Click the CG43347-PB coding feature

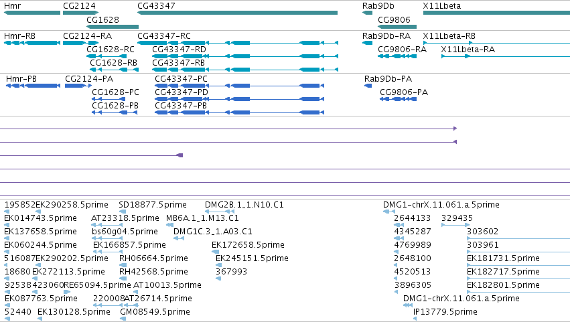click(239, 112)
